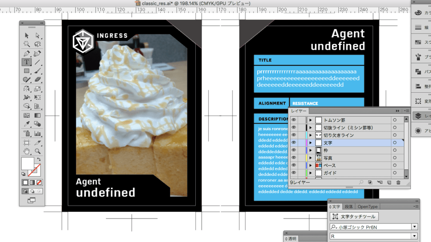Expand the 写真 layer

coord(310,158)
